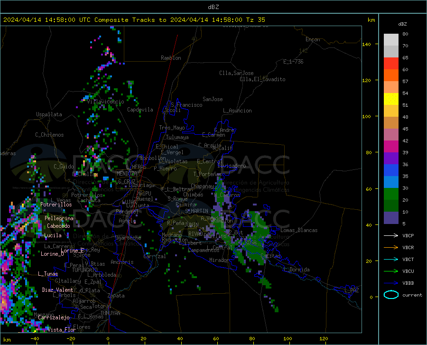
Task: Select the bright green 30 dBZ swatch
Action: point(391,194)
